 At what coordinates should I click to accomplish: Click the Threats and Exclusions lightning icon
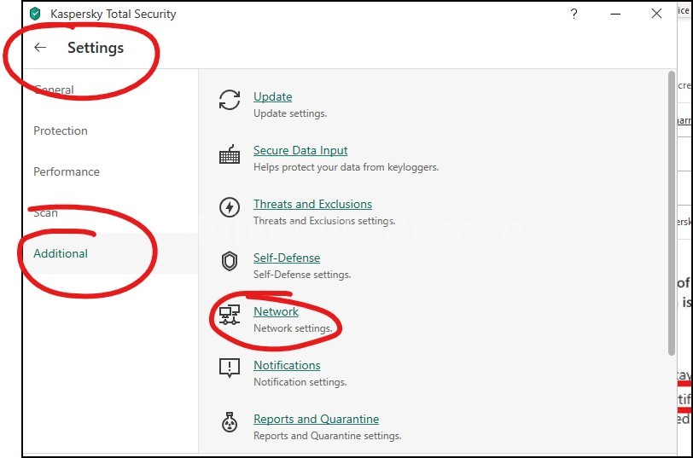tap(230, 207)
